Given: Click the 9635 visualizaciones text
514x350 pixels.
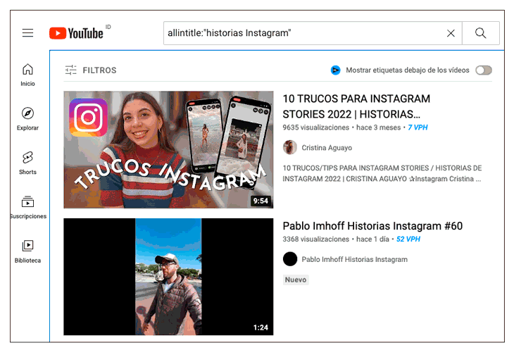Looking at the screenshot, I should (x=315, y=127).
